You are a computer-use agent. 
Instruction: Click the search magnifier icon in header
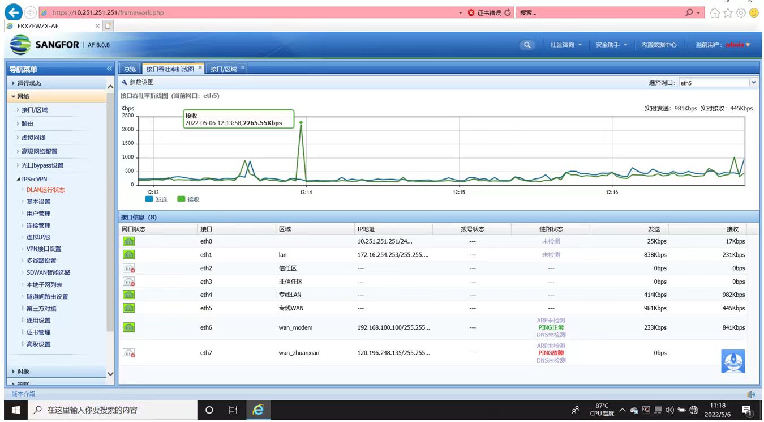(x=527, y=45)
